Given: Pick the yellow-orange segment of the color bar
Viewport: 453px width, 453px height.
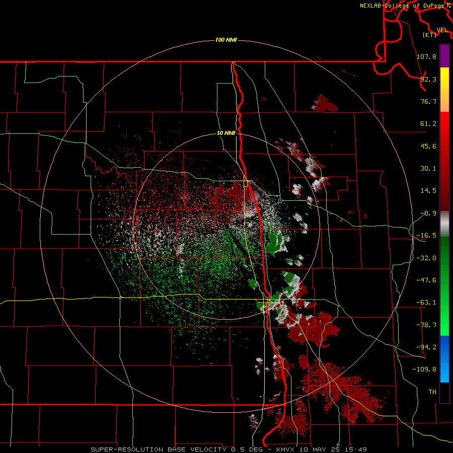Looking at the screenshot, I should click(444, 90).
